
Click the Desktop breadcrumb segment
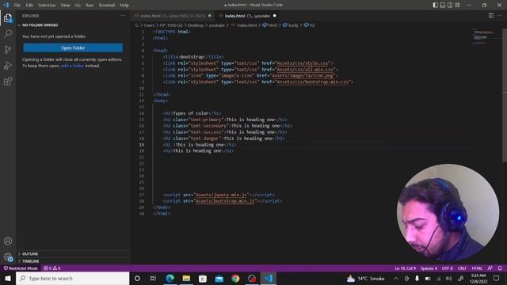tap(196, 25)
